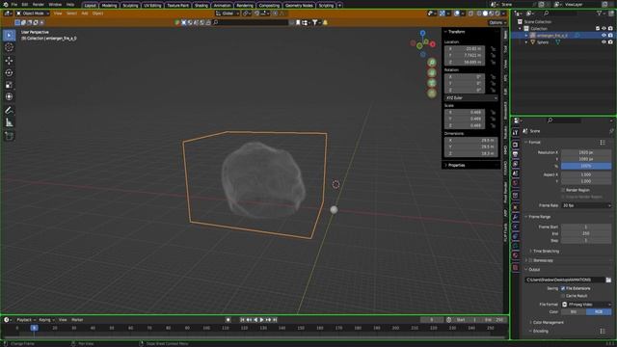The image size is (617, 347).
Task: Open timeline Keying popover
Action: [x=46, y=320]
